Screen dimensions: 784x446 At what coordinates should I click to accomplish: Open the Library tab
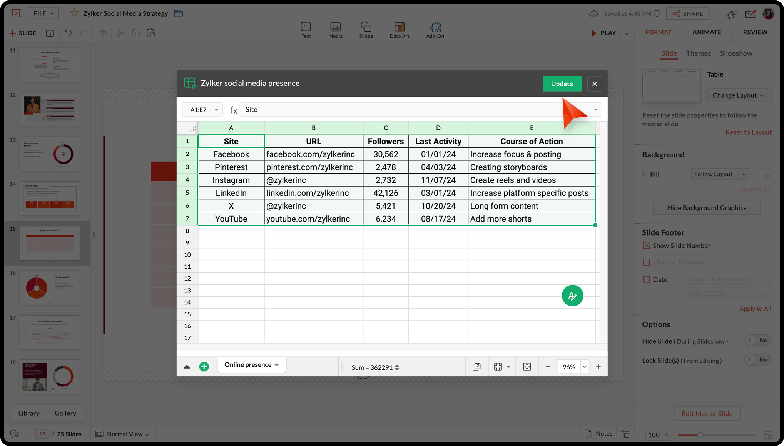(x=29, y=413)
